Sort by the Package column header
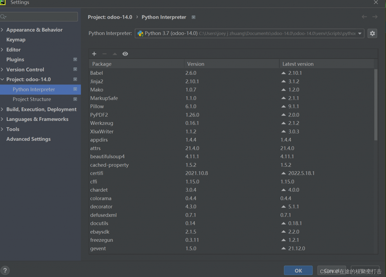The image size is (386, 277). click(x=137, y=64)
